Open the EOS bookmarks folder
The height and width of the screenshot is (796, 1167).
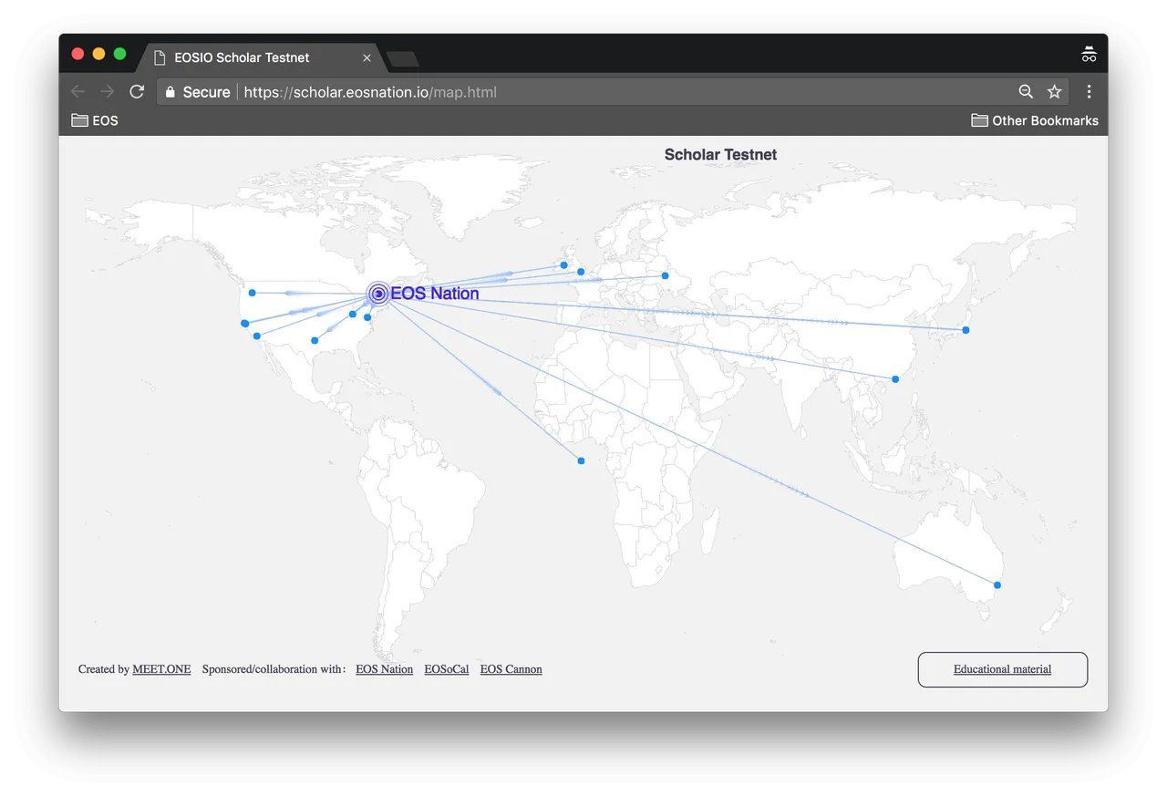tap(95, 120)
